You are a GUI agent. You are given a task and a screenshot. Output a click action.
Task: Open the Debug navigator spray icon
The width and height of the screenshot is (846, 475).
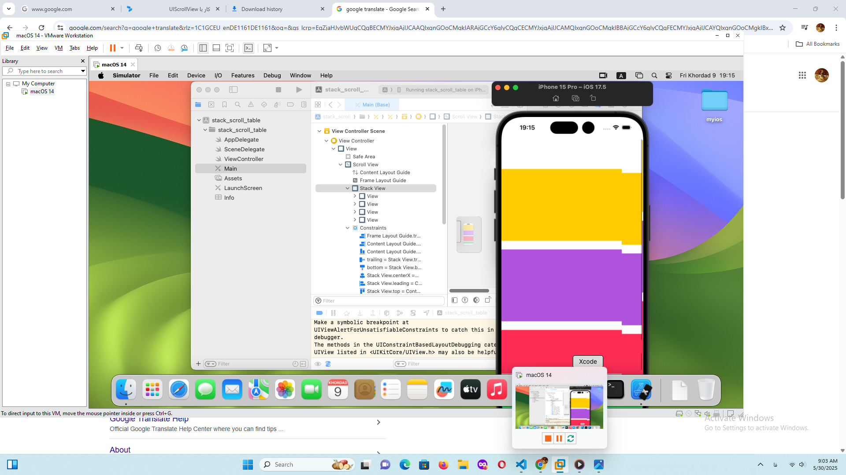tap(277, 105)
